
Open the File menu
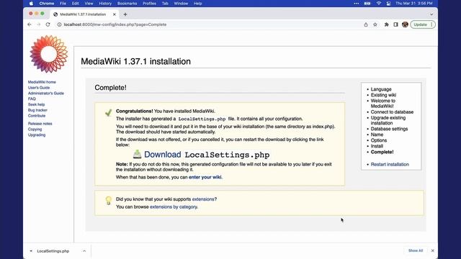(63, 4)
